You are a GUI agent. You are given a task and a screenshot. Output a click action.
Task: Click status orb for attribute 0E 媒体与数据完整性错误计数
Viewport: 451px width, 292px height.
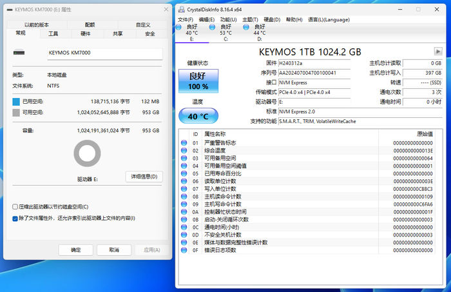pyautogui.click(x=184, y=242)
